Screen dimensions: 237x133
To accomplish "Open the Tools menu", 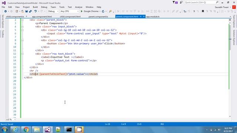I will click(62, 7).
